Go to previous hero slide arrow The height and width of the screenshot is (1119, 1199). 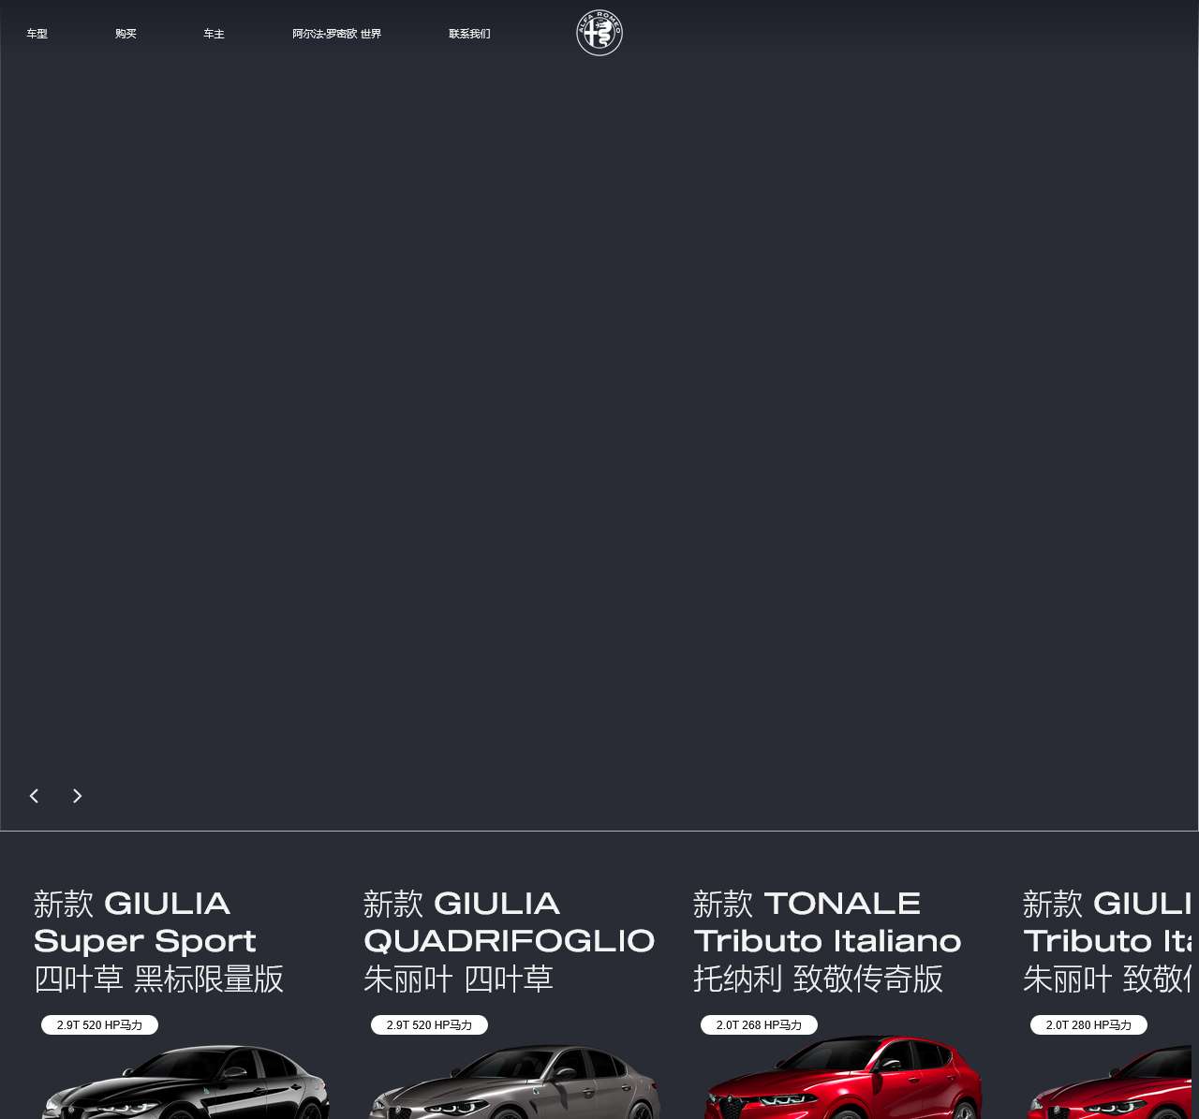click(x=35, y=796)
